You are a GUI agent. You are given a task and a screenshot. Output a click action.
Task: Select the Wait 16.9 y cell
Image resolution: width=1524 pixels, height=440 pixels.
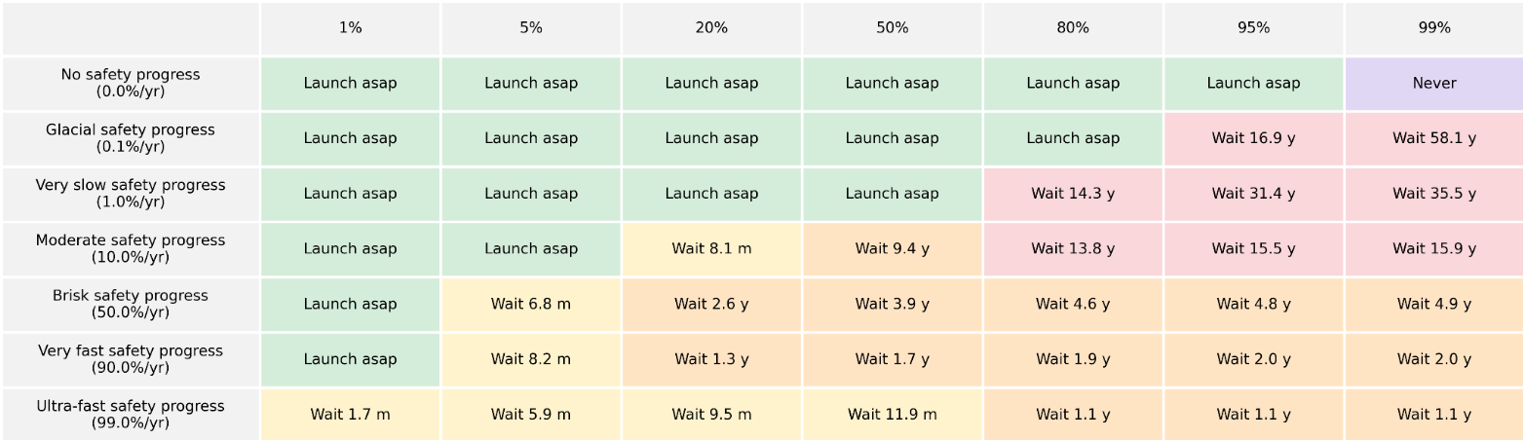coord(1253,138)
